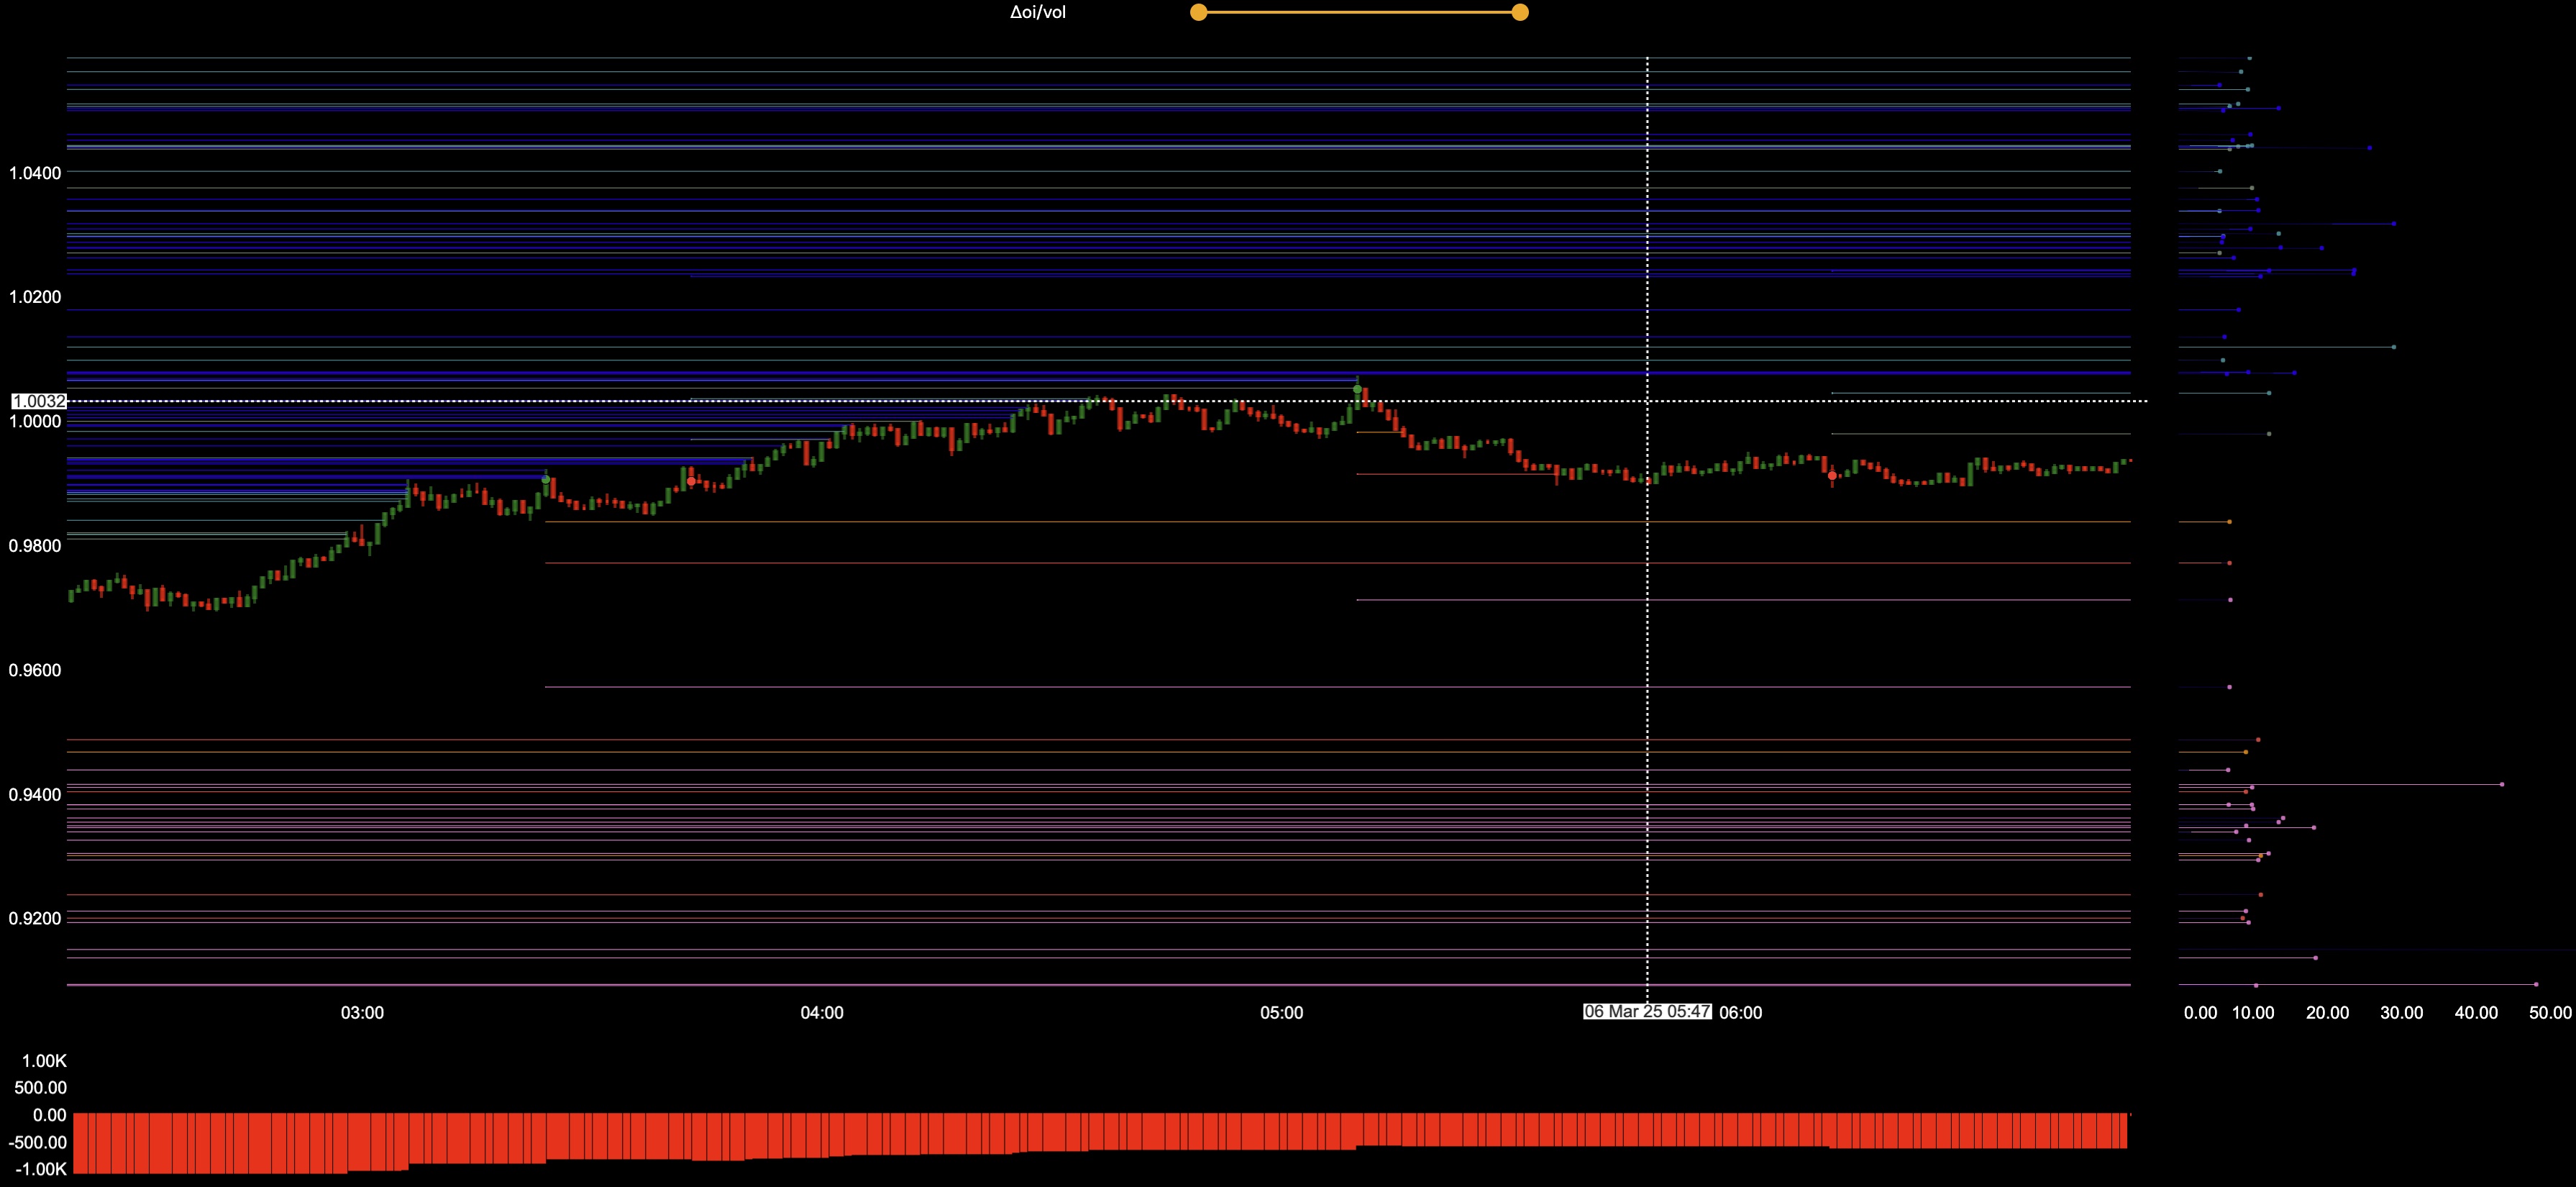The width and height of the screenshot is (2576, 1187).
Task: Click the left handle of the Δoi/vol slider
Action: click(1198, 12)
